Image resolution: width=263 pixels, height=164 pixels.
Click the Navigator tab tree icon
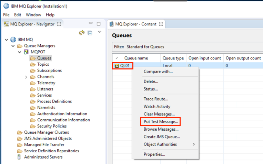(x=6, y=24)
